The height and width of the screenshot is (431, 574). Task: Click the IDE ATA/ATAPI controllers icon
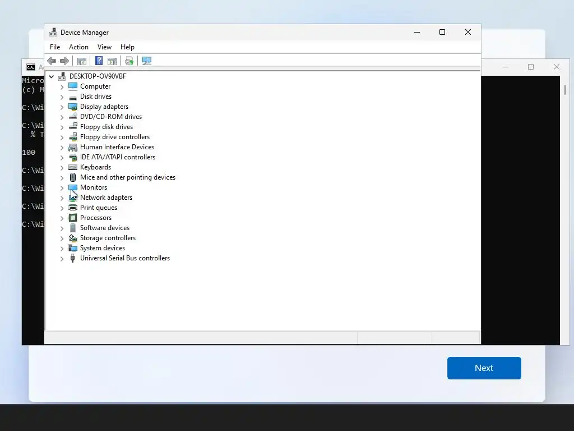tap(73, 157)
